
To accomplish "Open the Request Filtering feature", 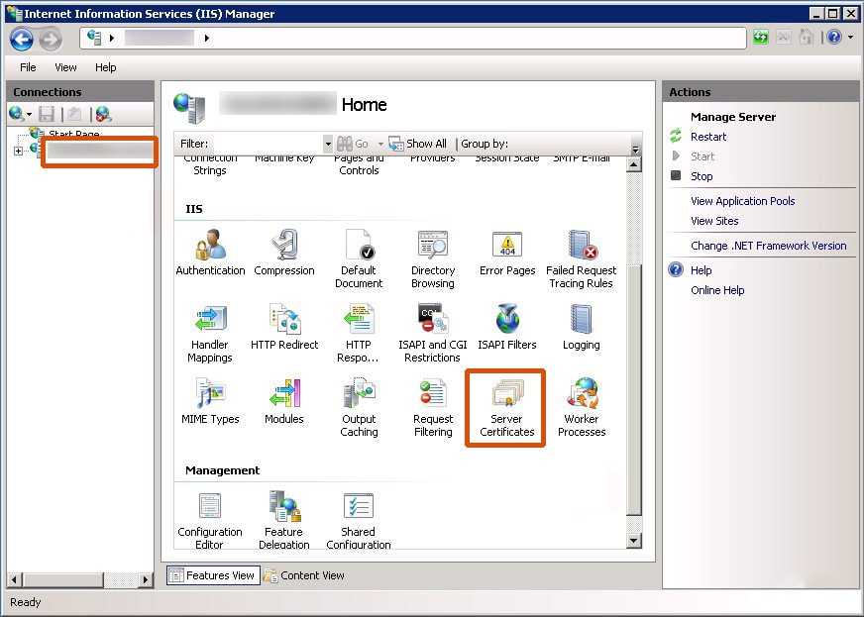I will click(x=433, y=407).
